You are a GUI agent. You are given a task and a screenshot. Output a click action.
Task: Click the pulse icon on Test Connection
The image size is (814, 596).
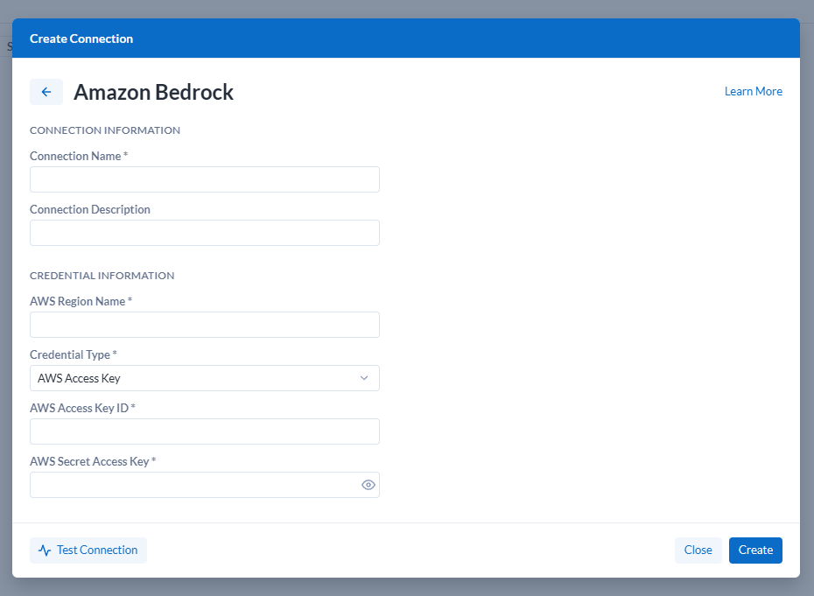[45, 550]
